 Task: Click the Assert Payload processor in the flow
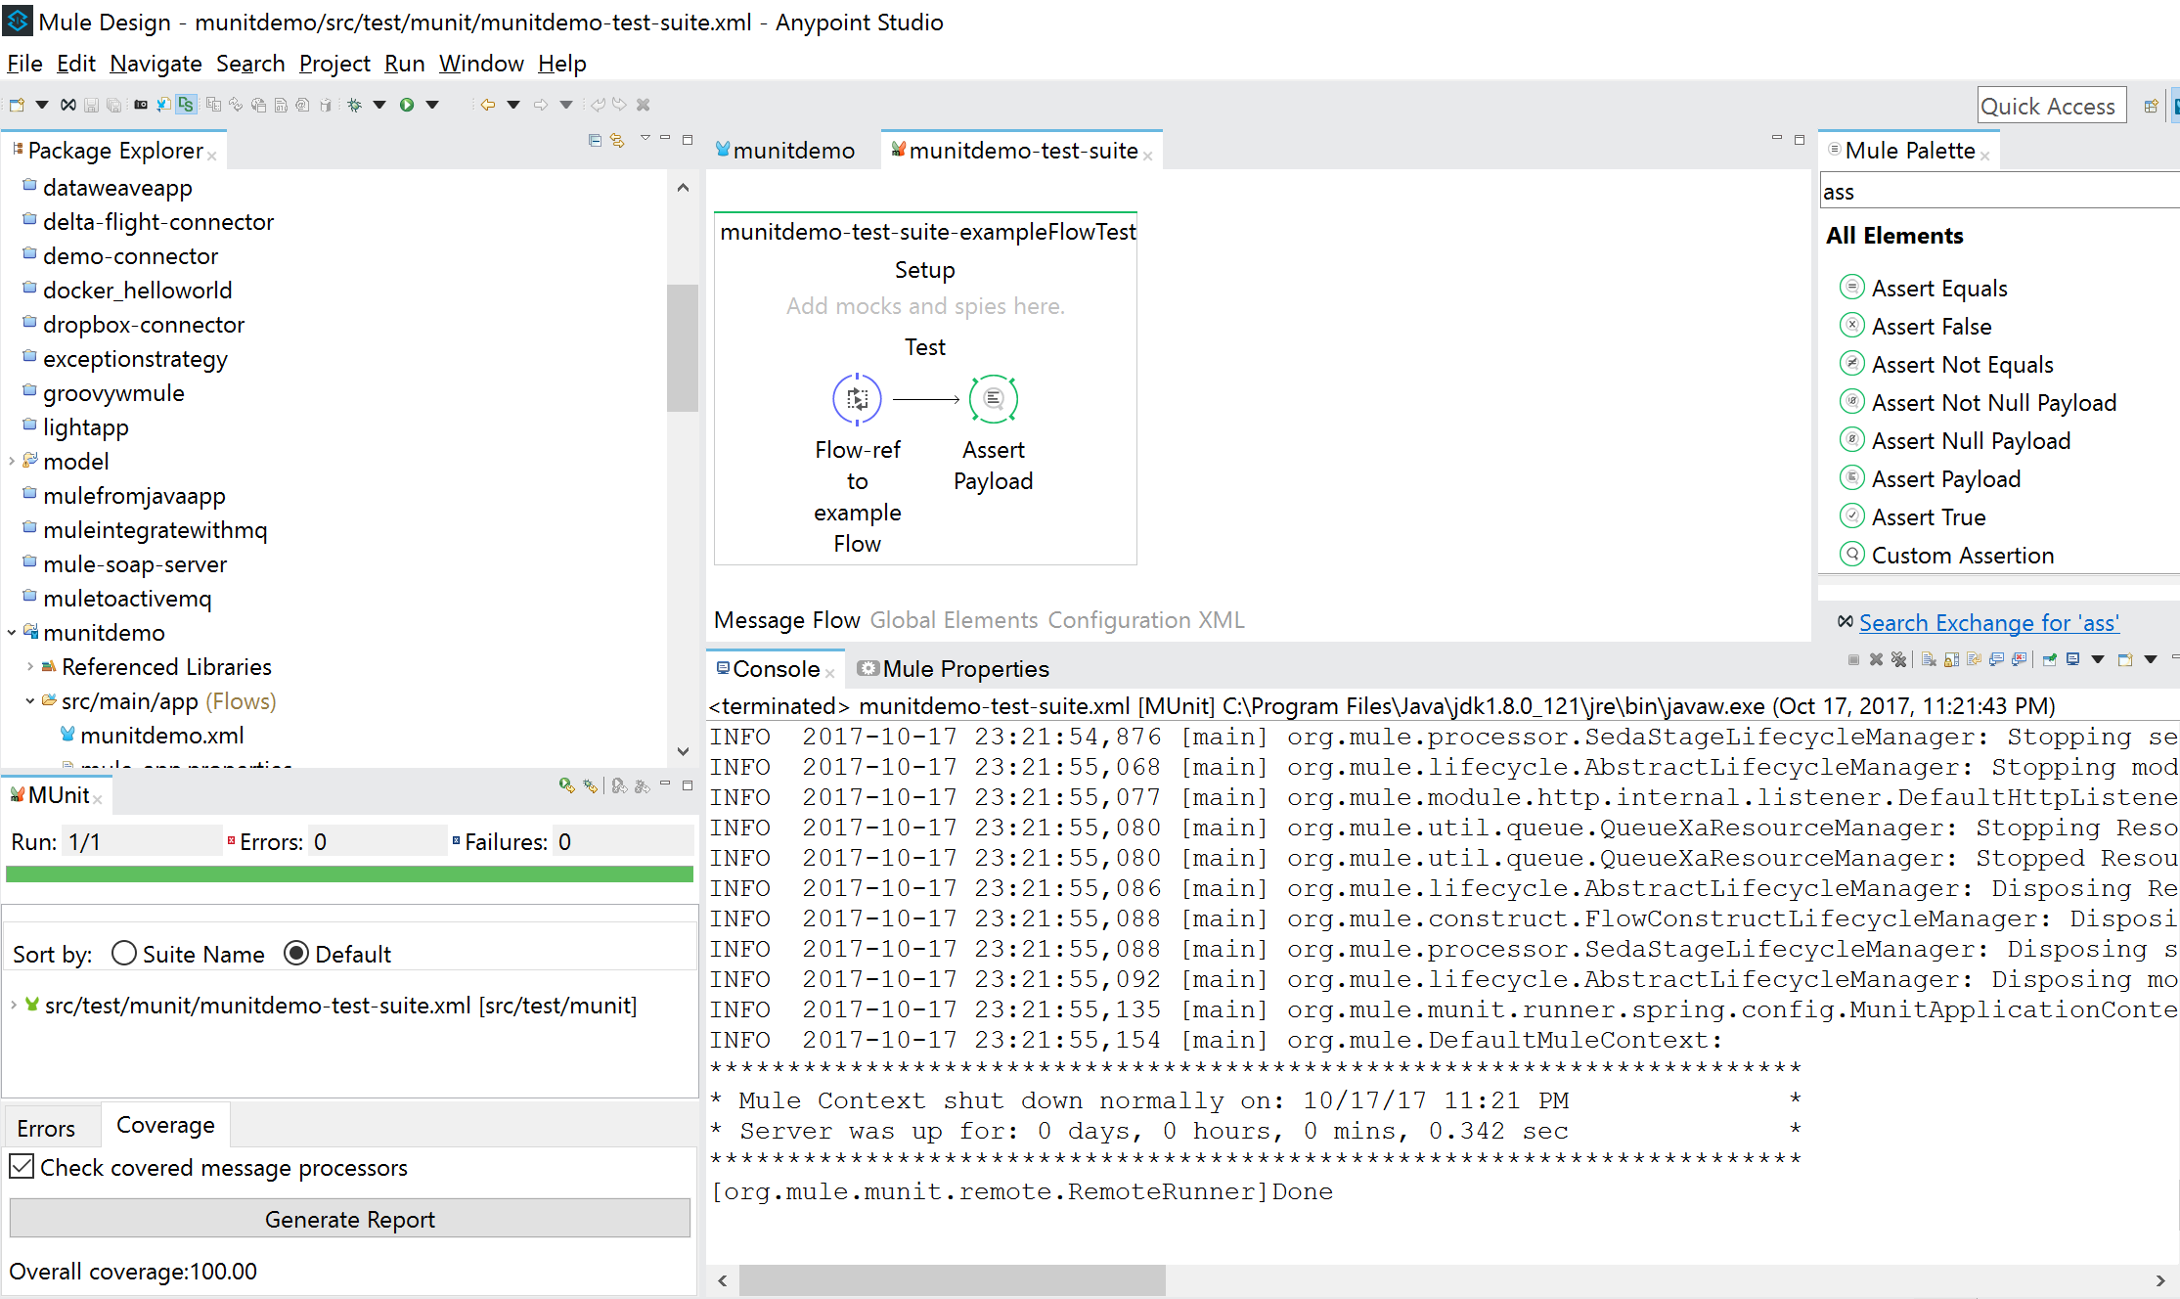[x=993, y=399]
